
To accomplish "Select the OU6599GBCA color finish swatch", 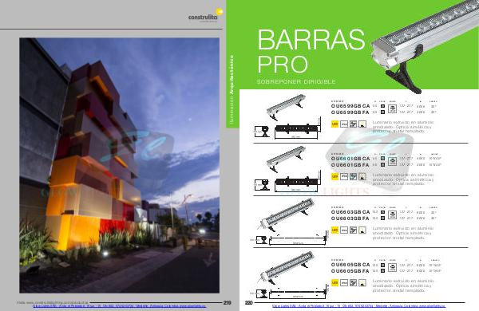I will pyautogui.click(x=382, y=106).
